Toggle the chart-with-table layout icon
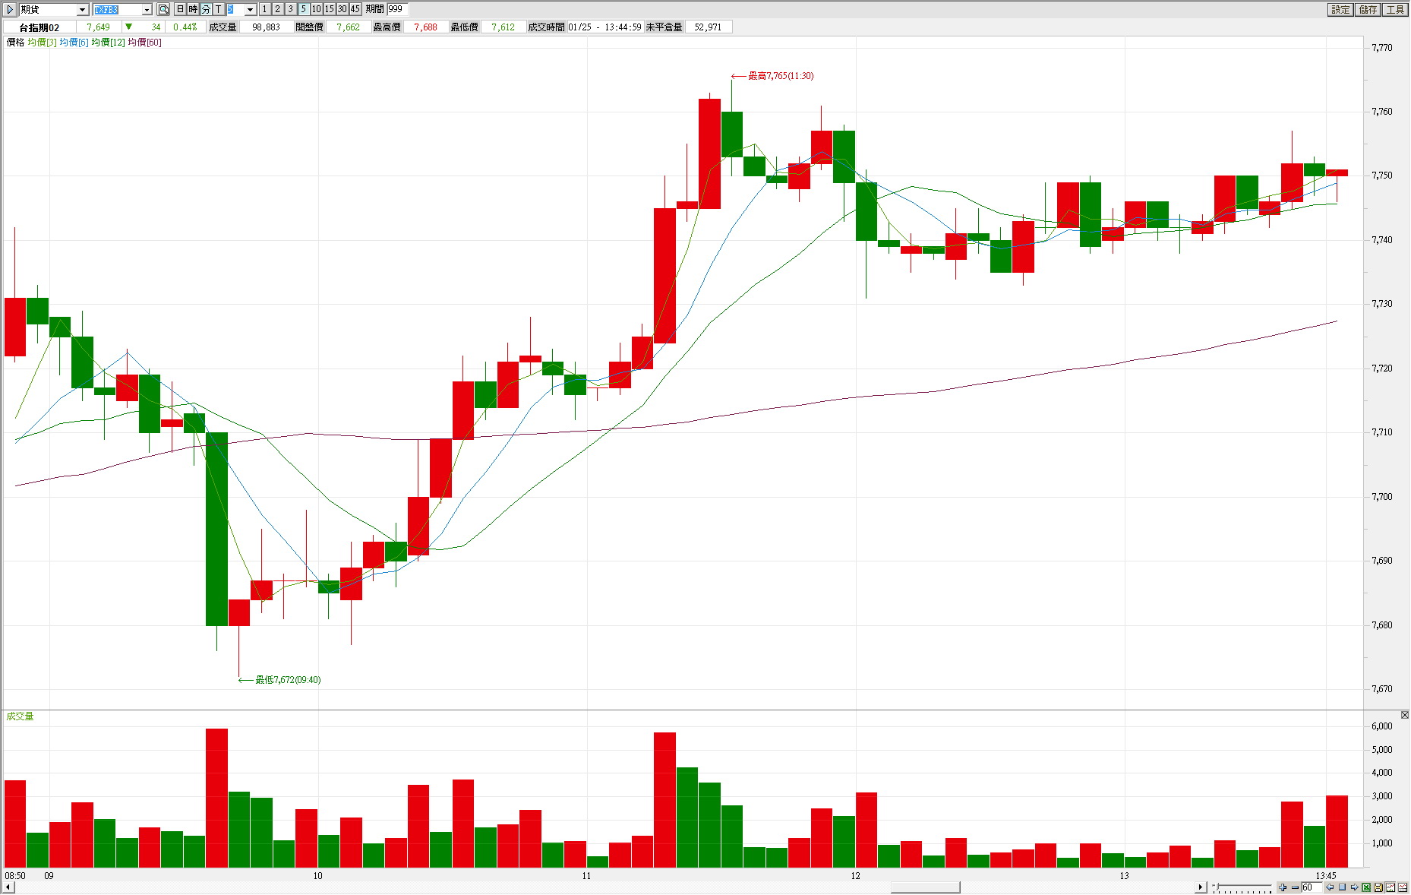This screenshot has height=895, width=1411. (x=1403, y=887)
